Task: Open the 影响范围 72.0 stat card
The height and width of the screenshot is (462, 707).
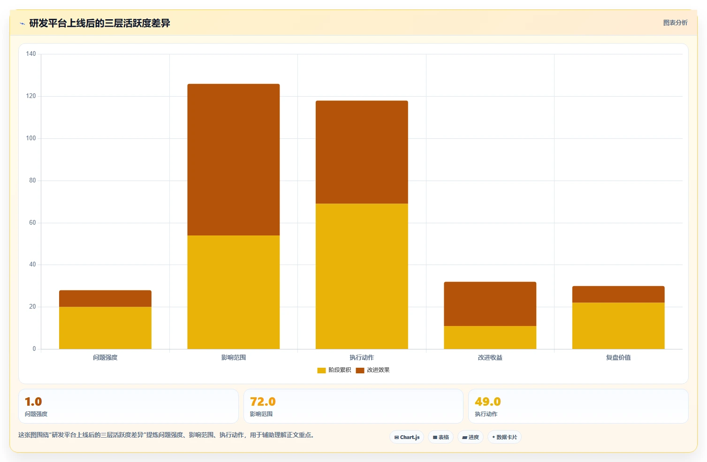Action: click(x=353, y=406)
